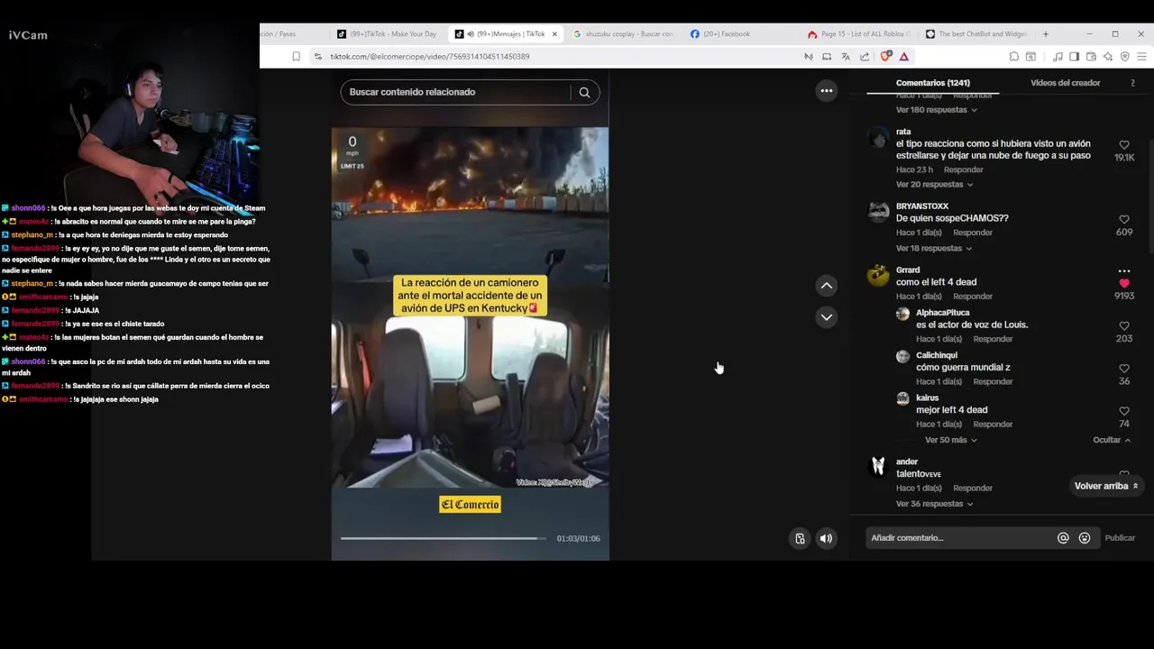The image size is (1154, 649).
Task: Click the bookmark icon in address bar
Action: pyautogui.click(x=296, y=56)
